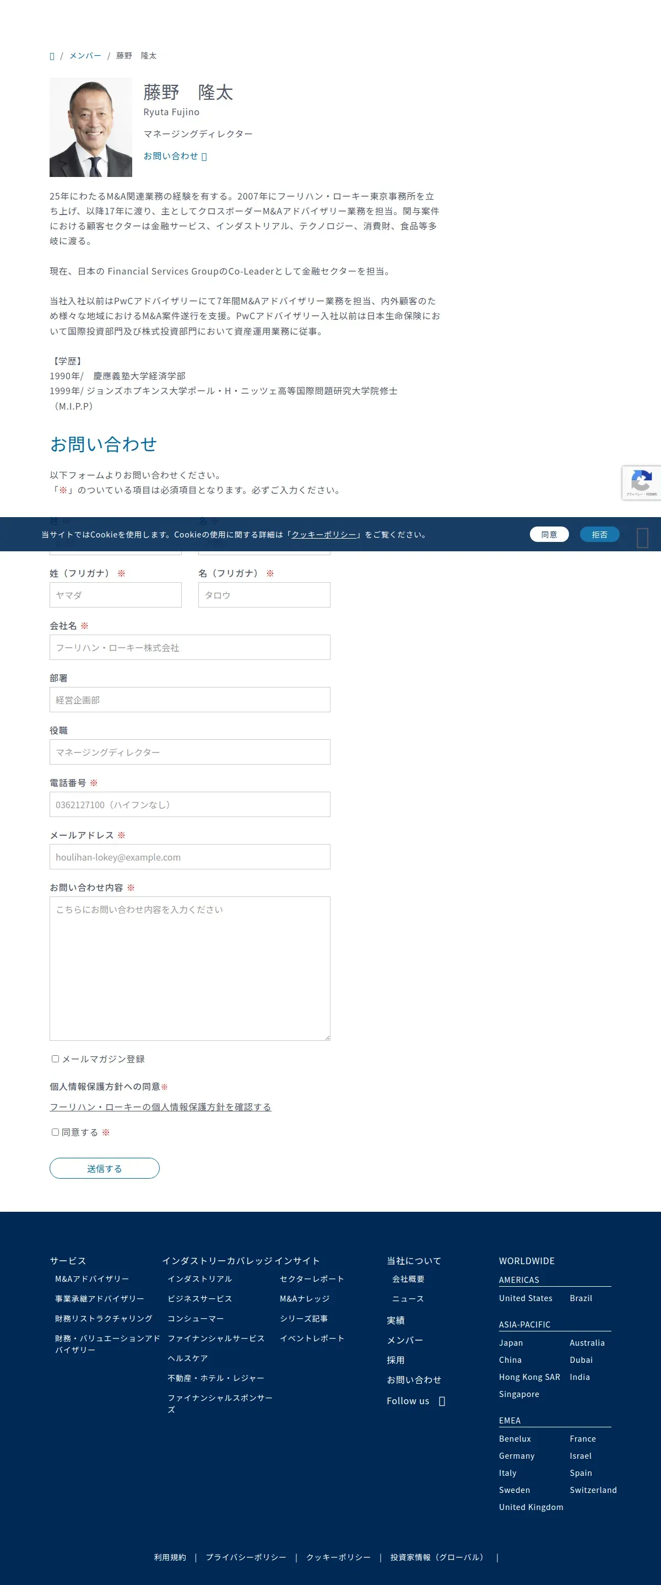Open 事業承継アドバイザリー footer link

(x=100, y=1298)
